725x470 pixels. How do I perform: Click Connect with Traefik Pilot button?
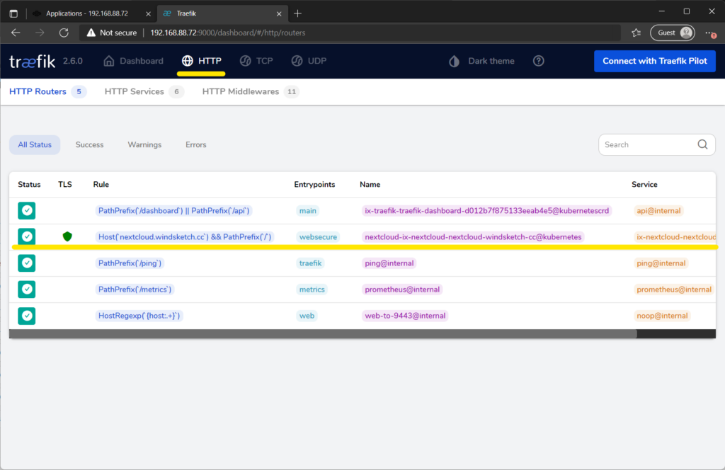(655, 61)
